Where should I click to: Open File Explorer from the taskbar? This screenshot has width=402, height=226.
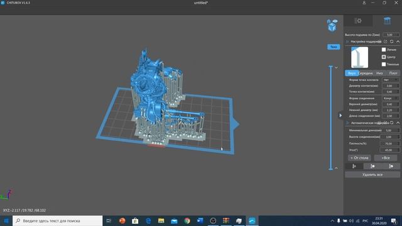(x=161, y=220)
